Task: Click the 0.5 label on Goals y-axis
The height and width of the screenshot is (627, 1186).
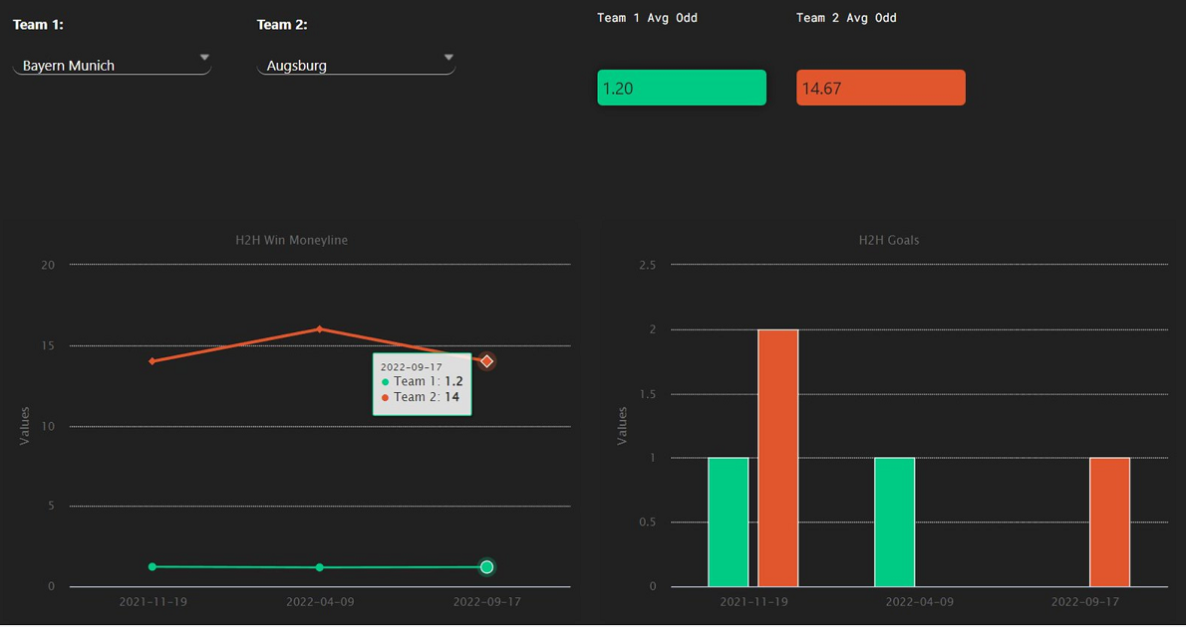Action: coord(647,522)
